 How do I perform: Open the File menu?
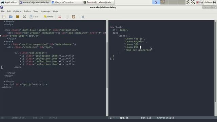[3, 11]
